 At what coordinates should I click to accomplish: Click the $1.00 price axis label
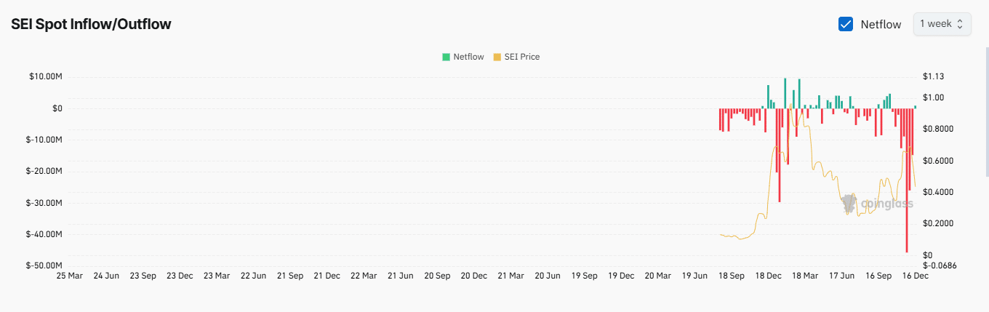coord(933,97)
